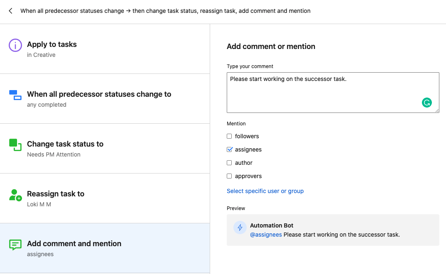Uncheck the assignees mention checkbox

229,149
